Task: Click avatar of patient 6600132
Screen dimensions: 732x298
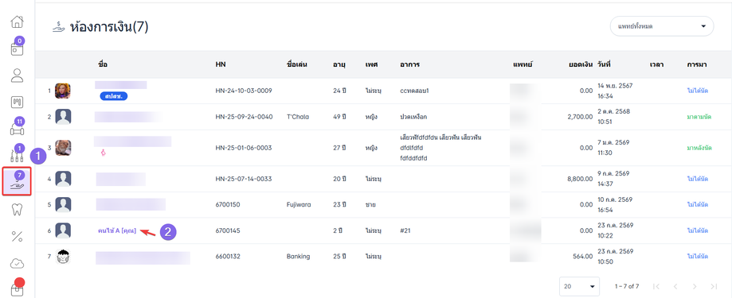Action: (63, 257)
